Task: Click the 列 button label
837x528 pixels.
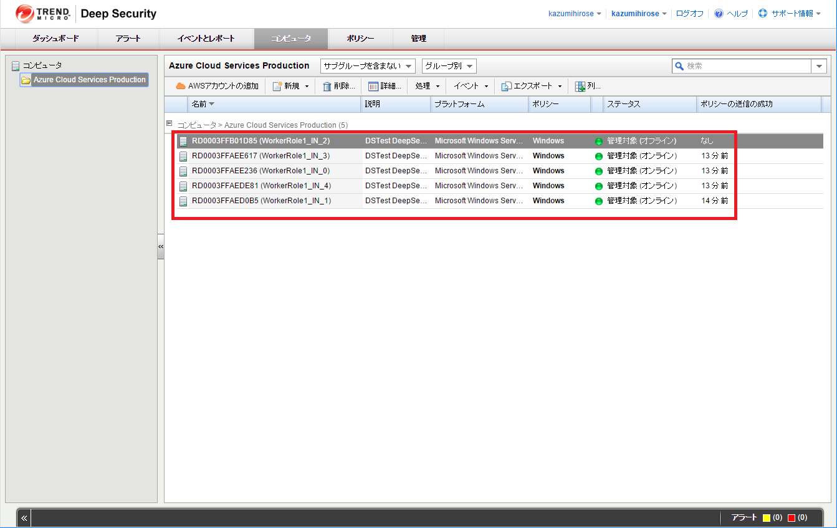Action: [594, 86]
